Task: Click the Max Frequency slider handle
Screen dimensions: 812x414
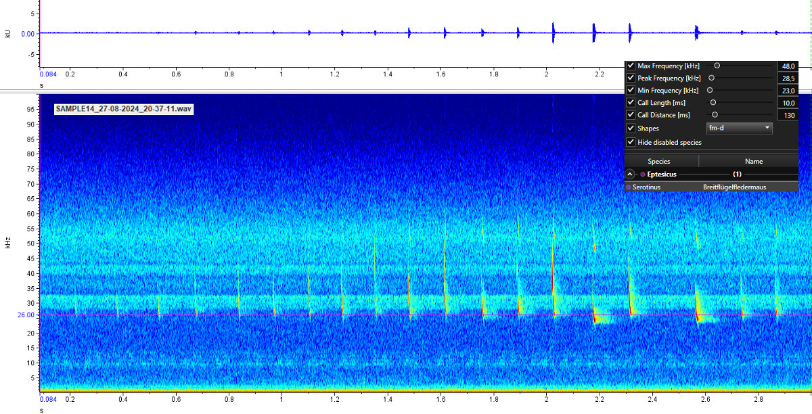Action: (x=717, y=66)
